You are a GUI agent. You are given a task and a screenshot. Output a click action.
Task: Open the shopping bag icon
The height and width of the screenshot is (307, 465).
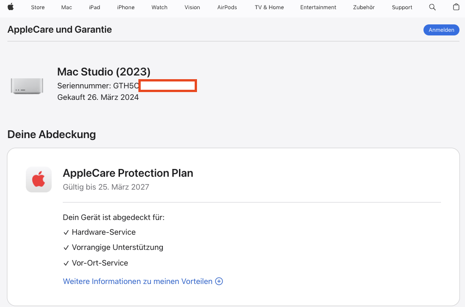[x=456, y=7]
